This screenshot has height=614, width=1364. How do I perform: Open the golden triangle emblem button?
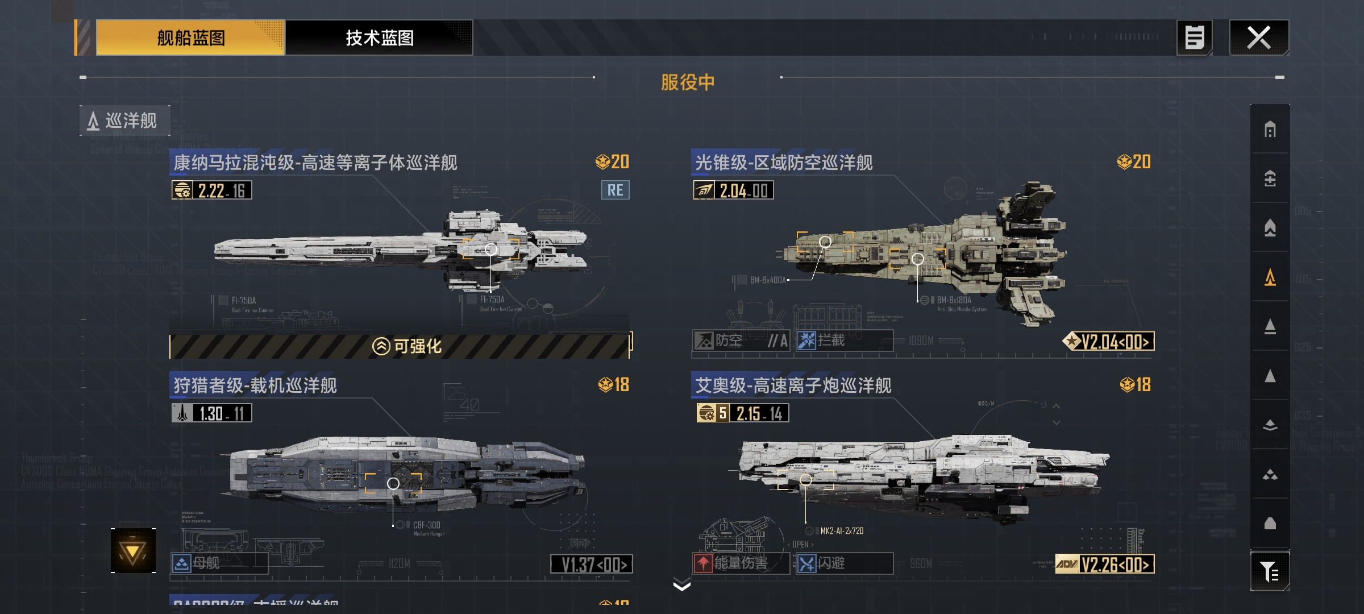coord(133,550)
